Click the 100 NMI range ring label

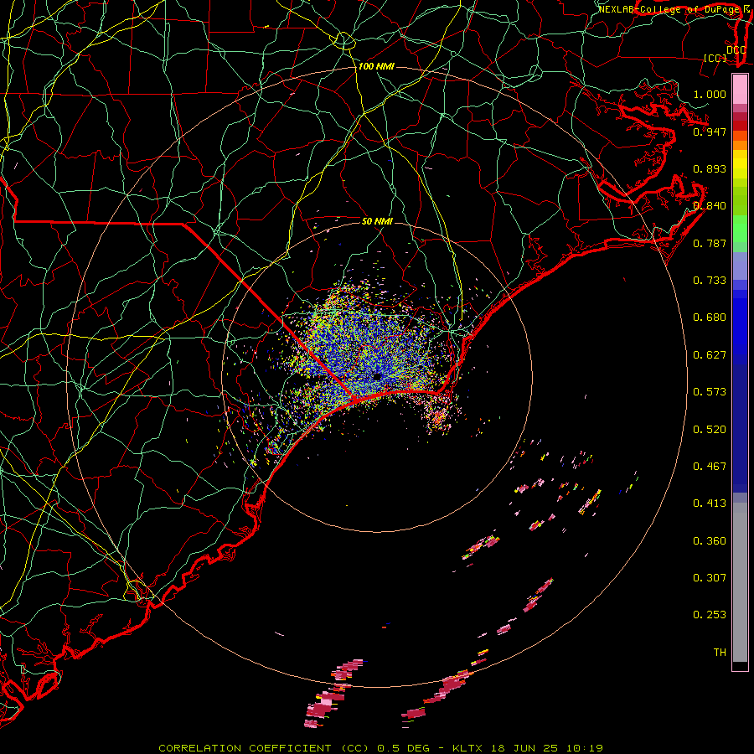(376, 66)
